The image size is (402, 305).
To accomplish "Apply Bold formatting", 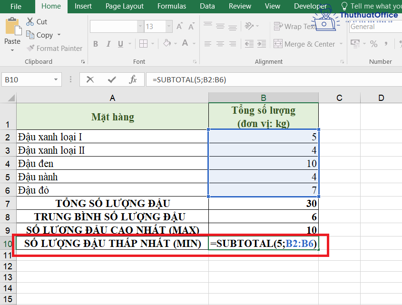I will (95, 43).
